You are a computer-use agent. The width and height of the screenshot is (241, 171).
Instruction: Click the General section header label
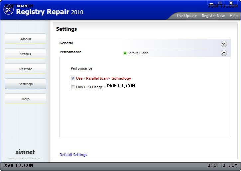[x=66, y=43]
